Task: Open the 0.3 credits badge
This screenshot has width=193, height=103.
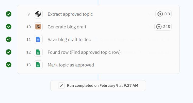Action: click(164, 14)
